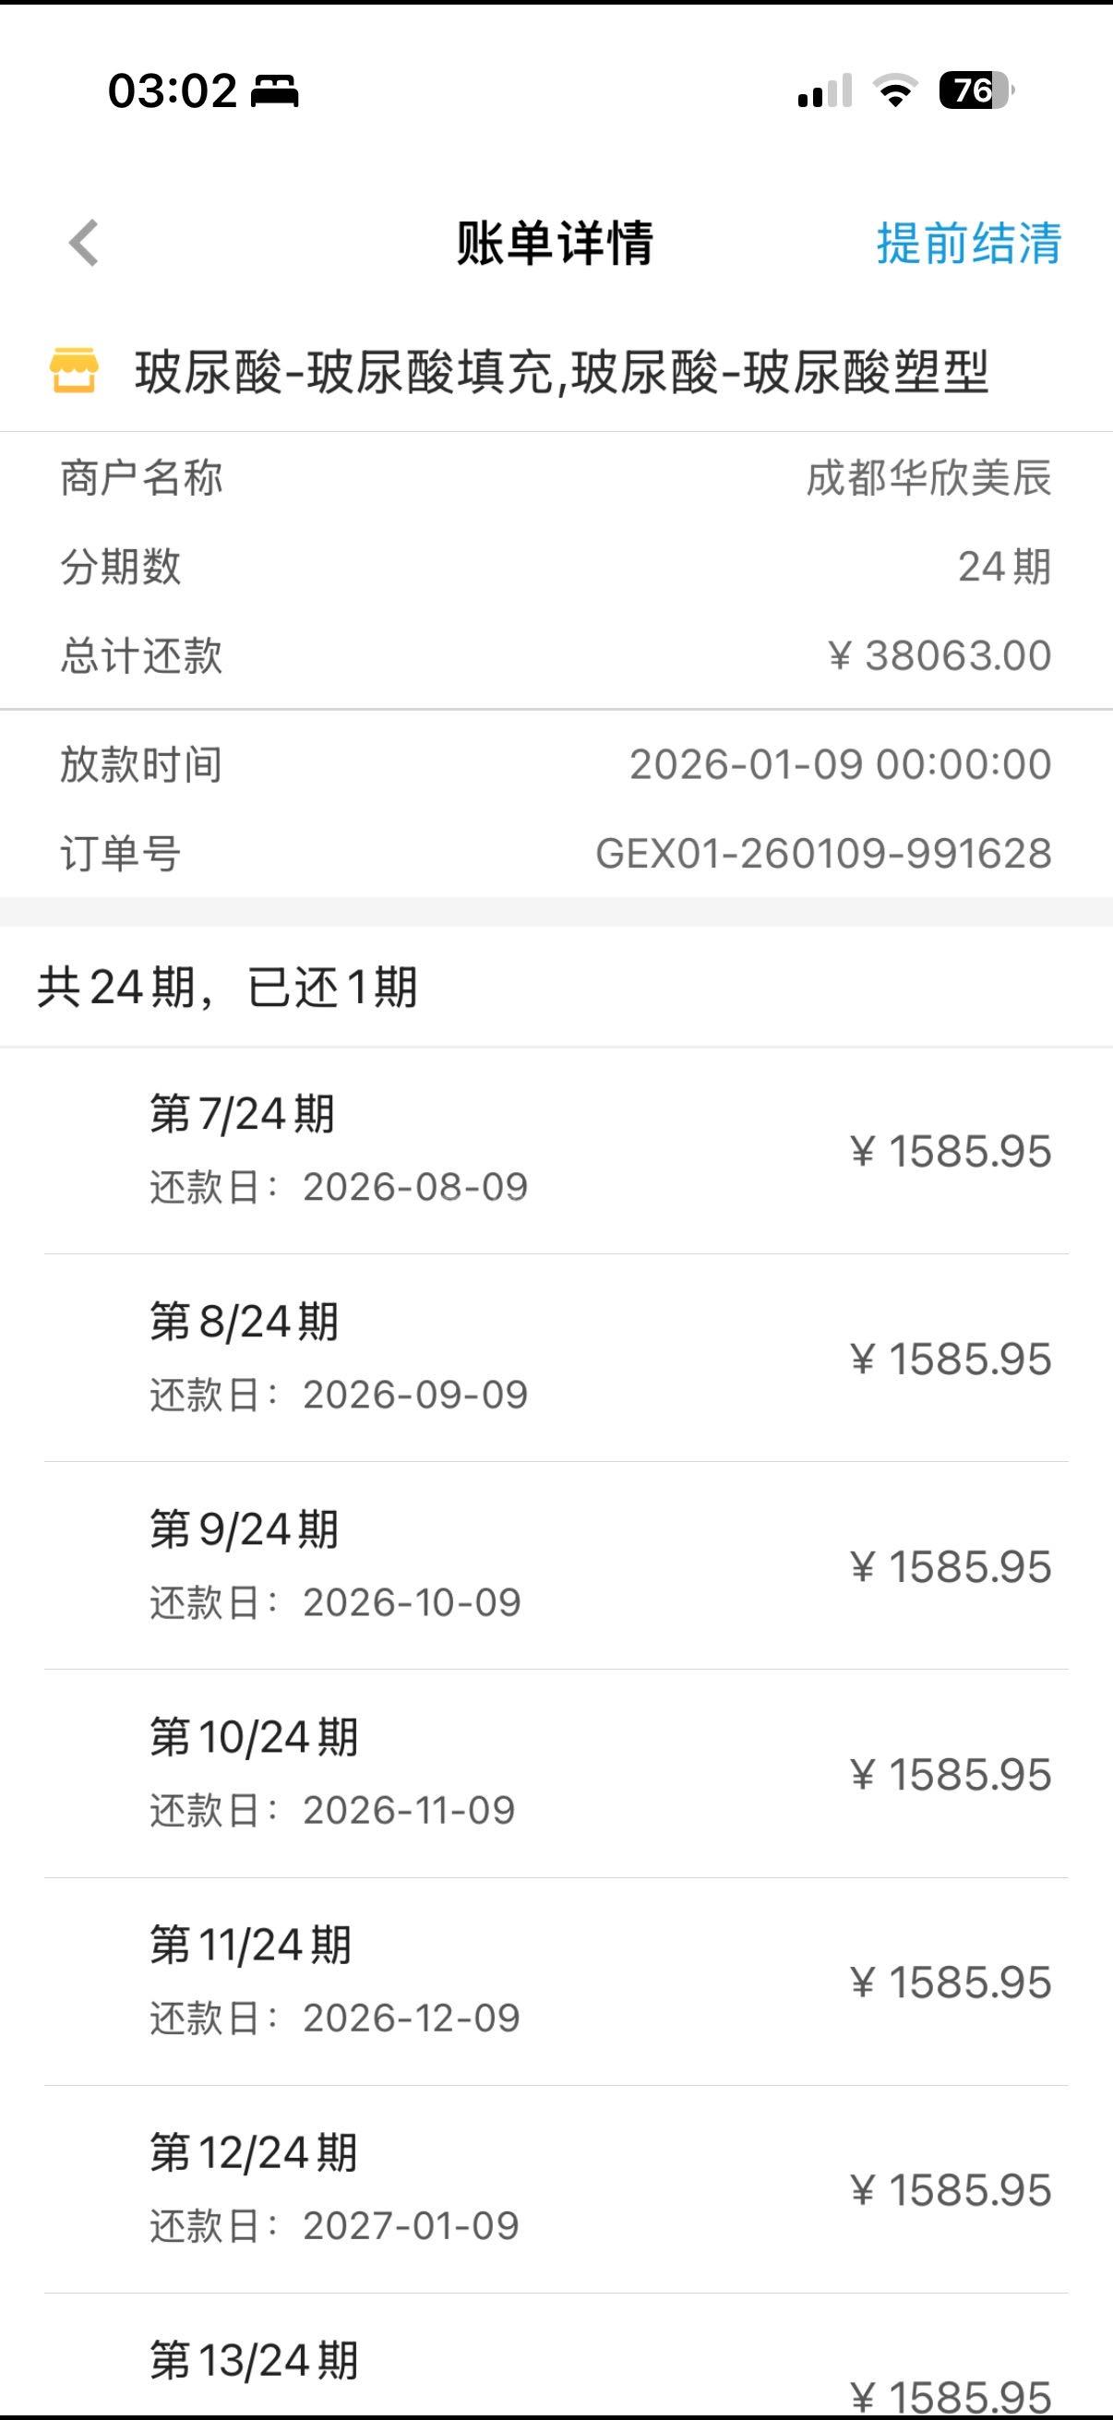Tap the battery indicator showing 76

click(975, 91)
